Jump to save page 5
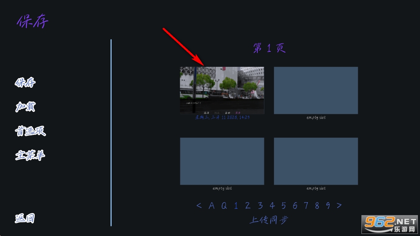Viewport: 420px width, 236px height. 284,206
